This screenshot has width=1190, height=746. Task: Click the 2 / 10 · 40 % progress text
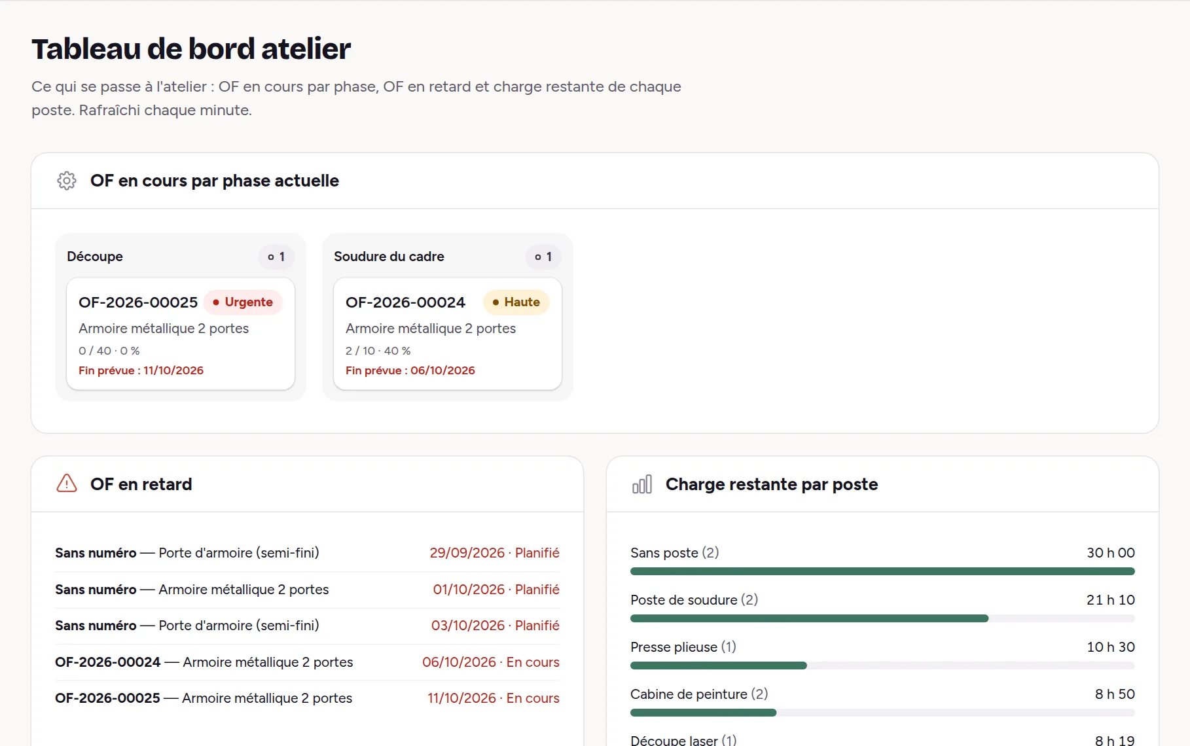[378, 351]
